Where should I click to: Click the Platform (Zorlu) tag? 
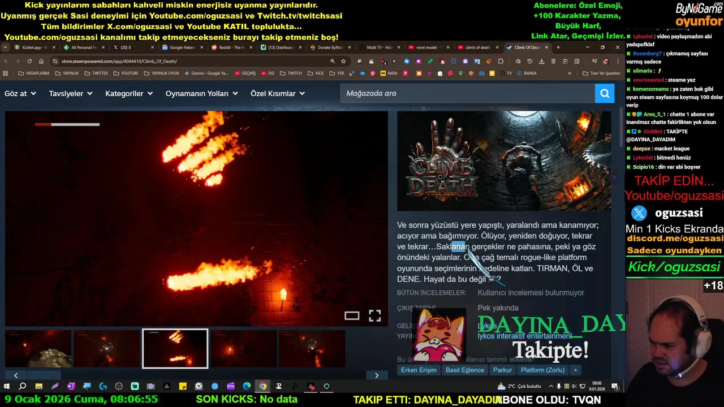point(543,370)
